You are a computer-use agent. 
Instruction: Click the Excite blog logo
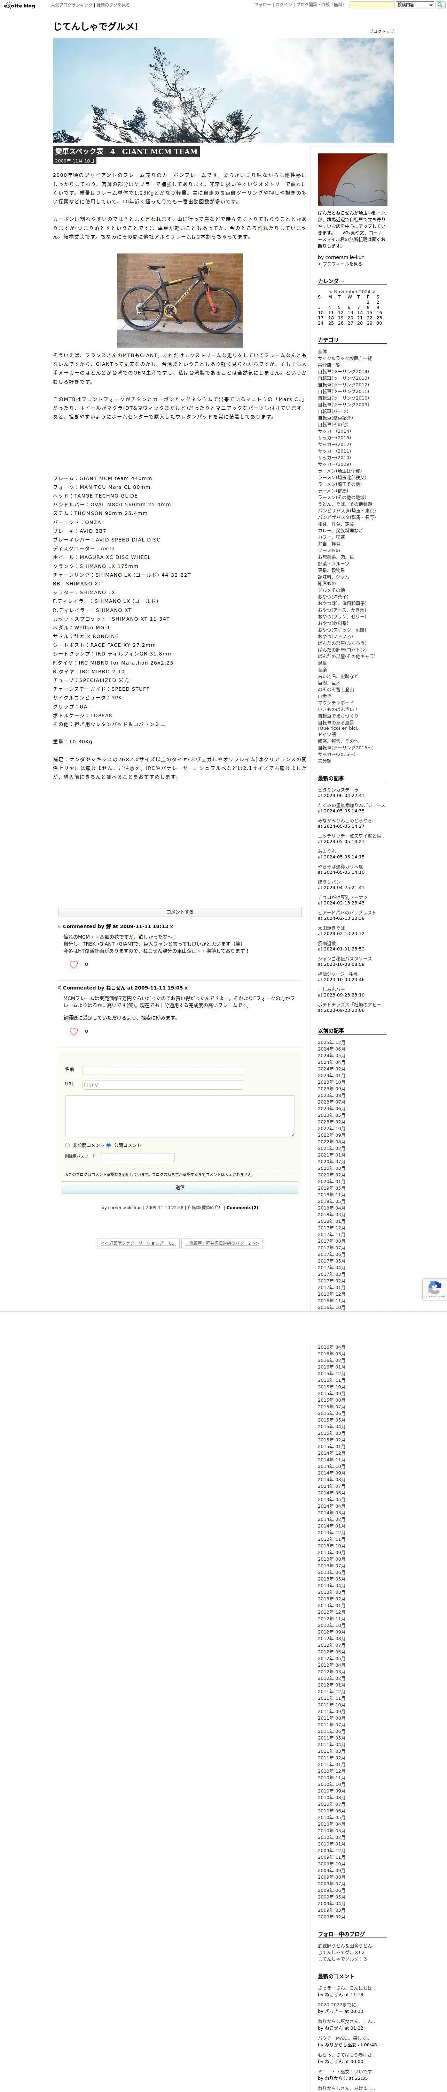click(19, 5)
